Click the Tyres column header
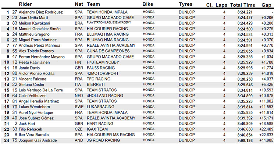Image resolution: width=274 pixels, height=144 pixels. 185,4
